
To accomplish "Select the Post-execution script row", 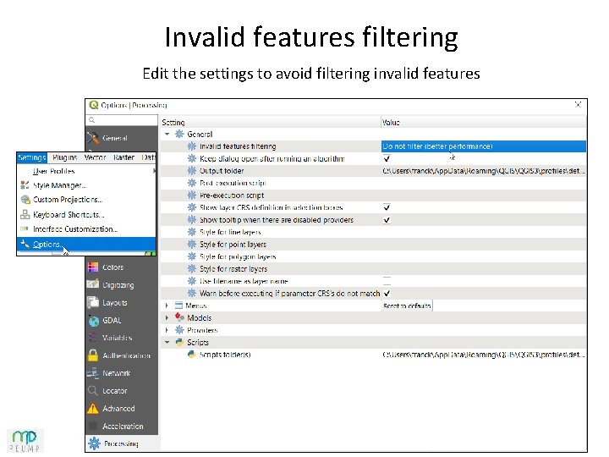I will pyautogui.click(x=373, y=183).
